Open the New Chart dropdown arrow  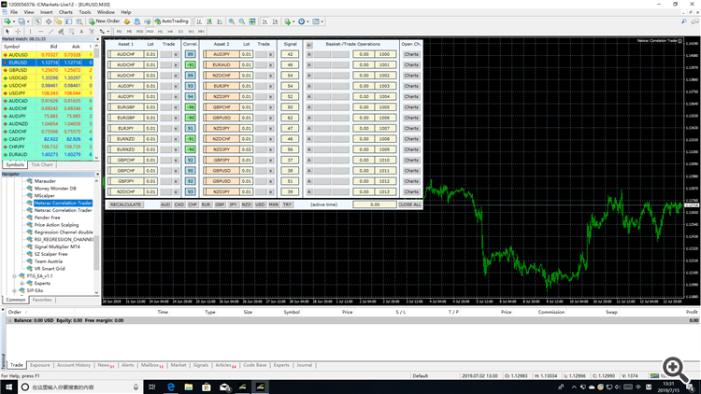coord(14,21)
